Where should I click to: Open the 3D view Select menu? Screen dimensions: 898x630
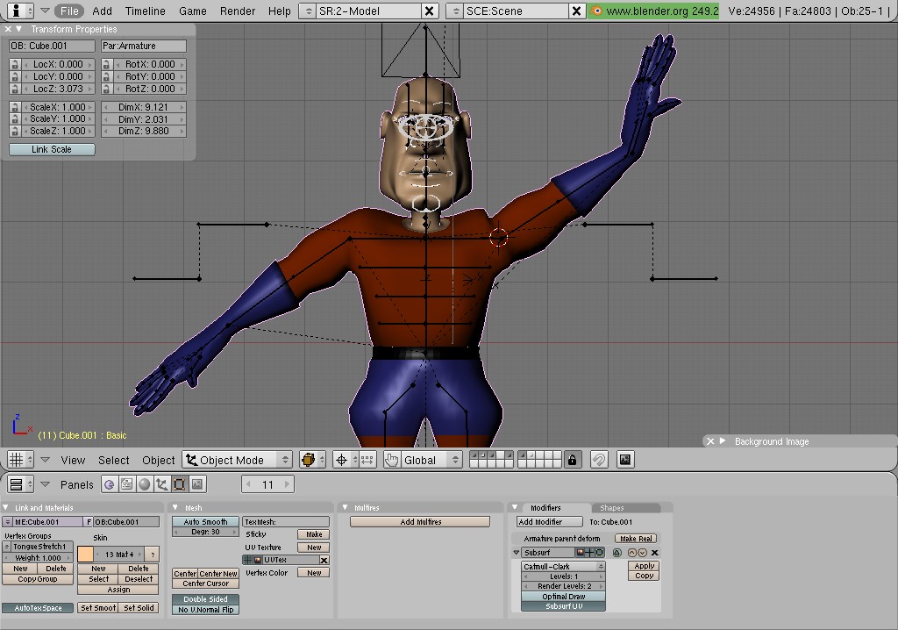click(113, 460)
